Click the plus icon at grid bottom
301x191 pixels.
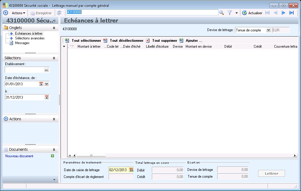[x=70, y=155]
